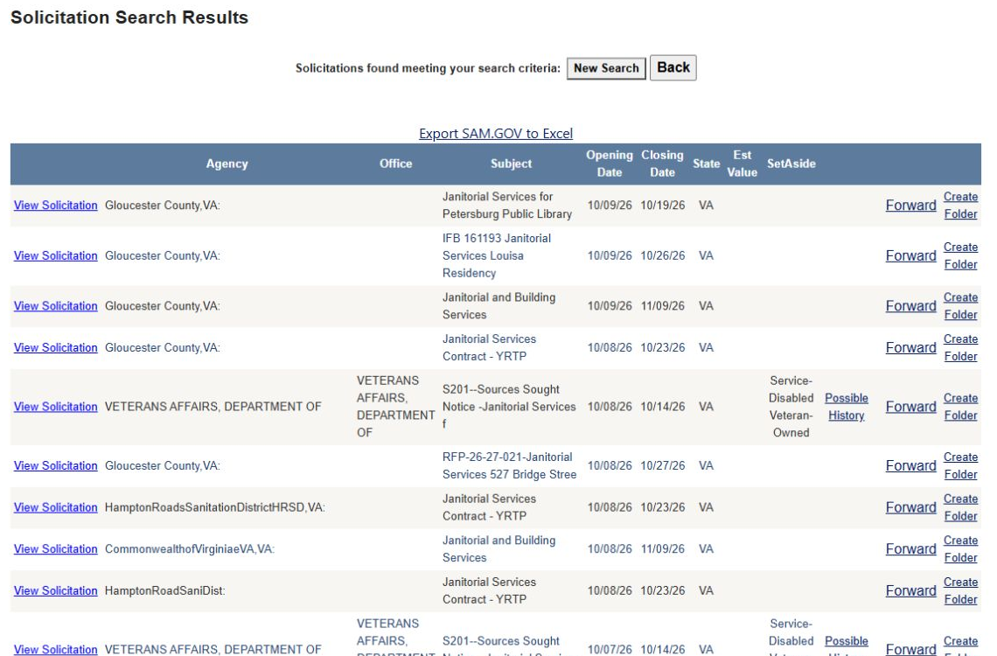Click the State column header
997x656 pixels.
click(x=706, y=164)
